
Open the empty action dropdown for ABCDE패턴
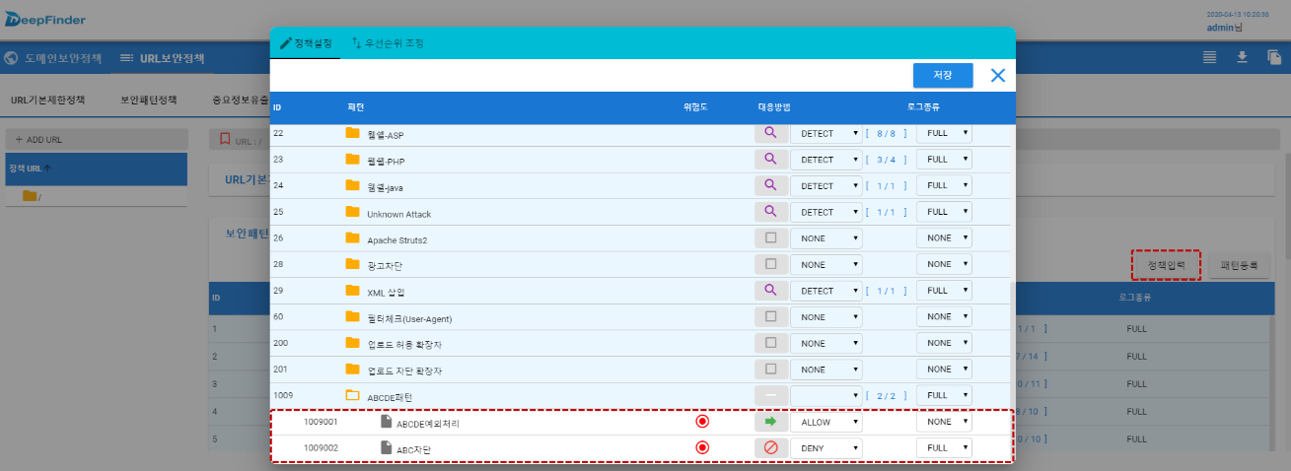coord(826,395)
